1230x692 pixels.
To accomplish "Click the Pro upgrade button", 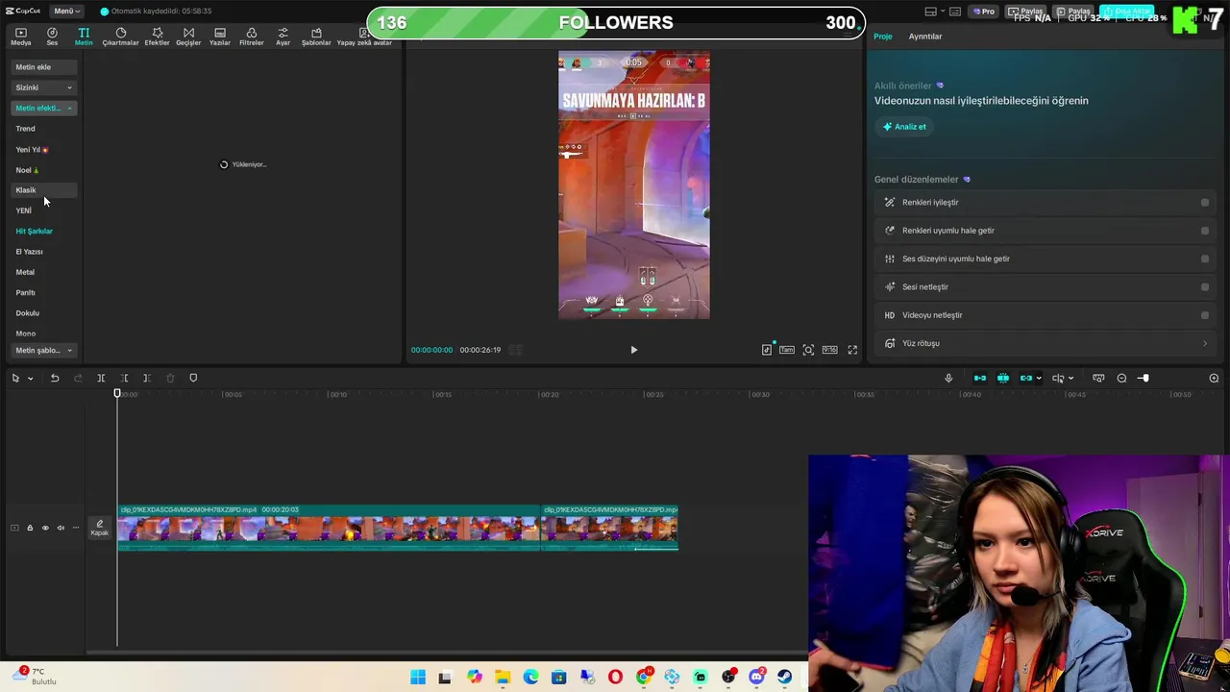I will point(983,12).
